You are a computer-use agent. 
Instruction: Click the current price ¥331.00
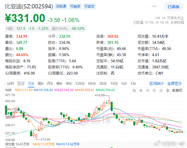click(25, 18)
